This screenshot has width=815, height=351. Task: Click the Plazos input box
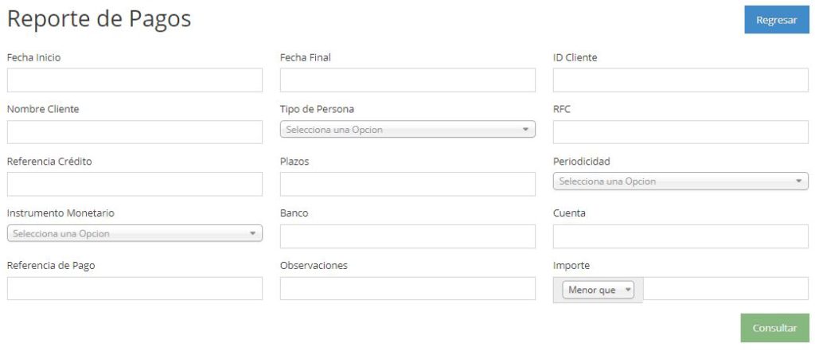click(x=407, y=184)
